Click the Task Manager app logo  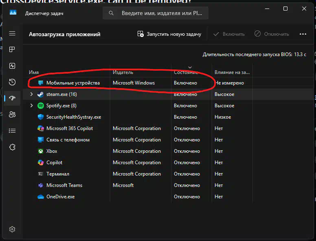13,13
